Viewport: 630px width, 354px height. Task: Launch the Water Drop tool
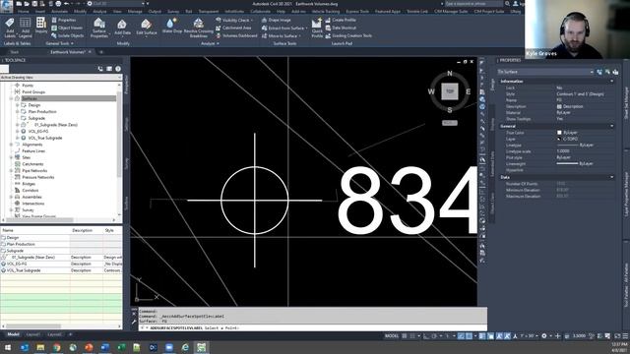(x=172, y=26)
